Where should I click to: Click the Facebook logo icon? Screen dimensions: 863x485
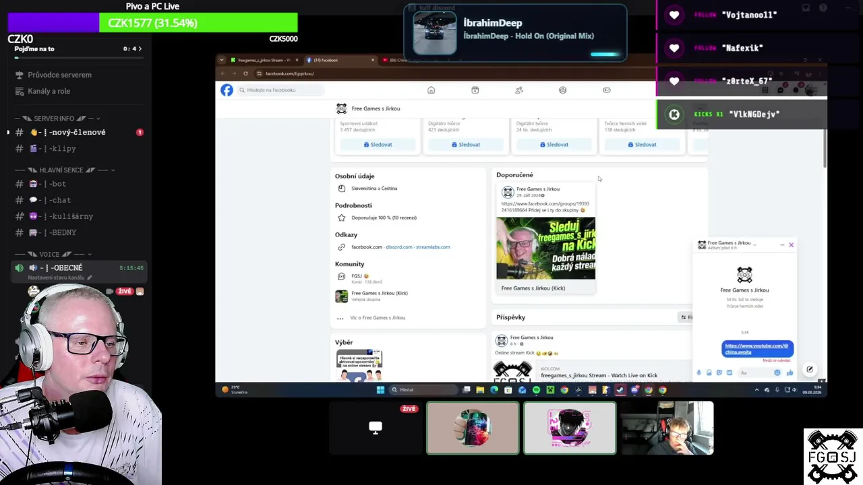point(227,90)
